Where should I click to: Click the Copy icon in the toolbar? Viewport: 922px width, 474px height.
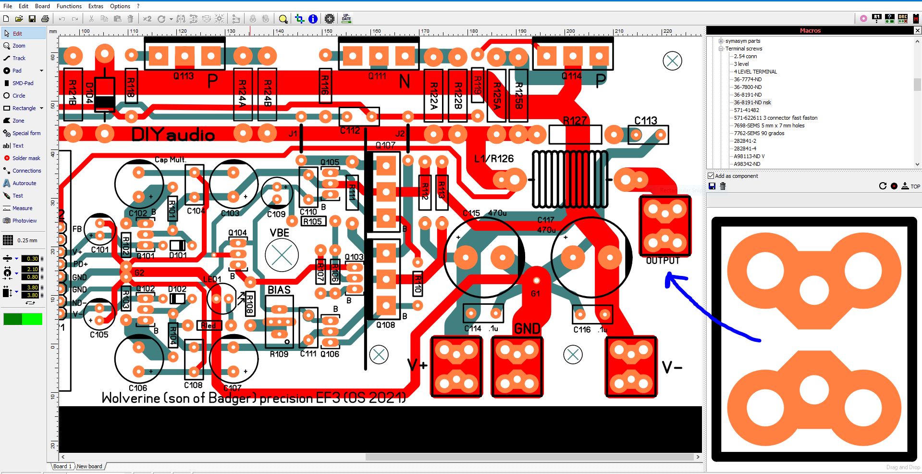tap(104, 19)
